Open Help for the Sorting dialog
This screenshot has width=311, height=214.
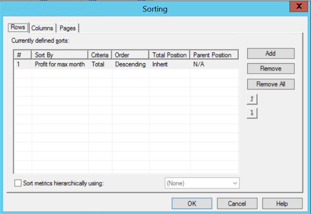click(283, 204)
